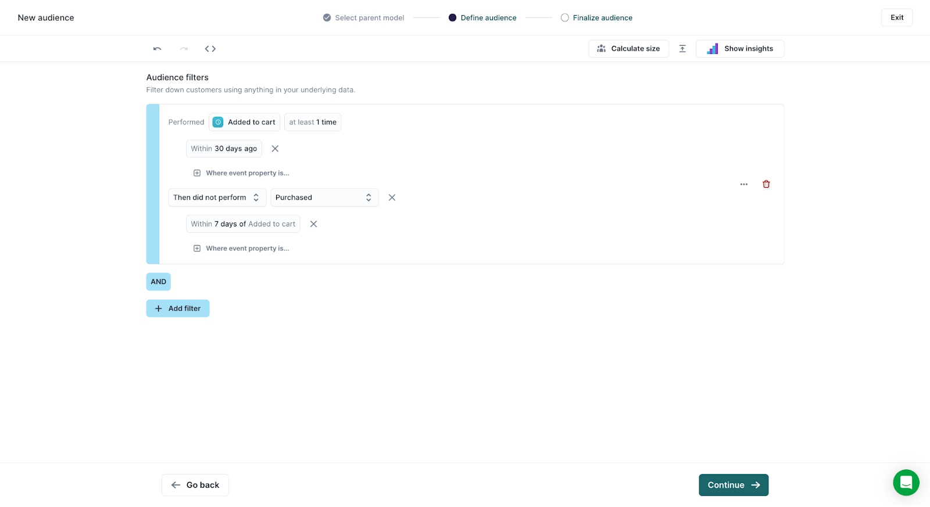This screenshot has width=930, height=507.
Task: Open the green chat support bubble
Action: coord(906,482)
